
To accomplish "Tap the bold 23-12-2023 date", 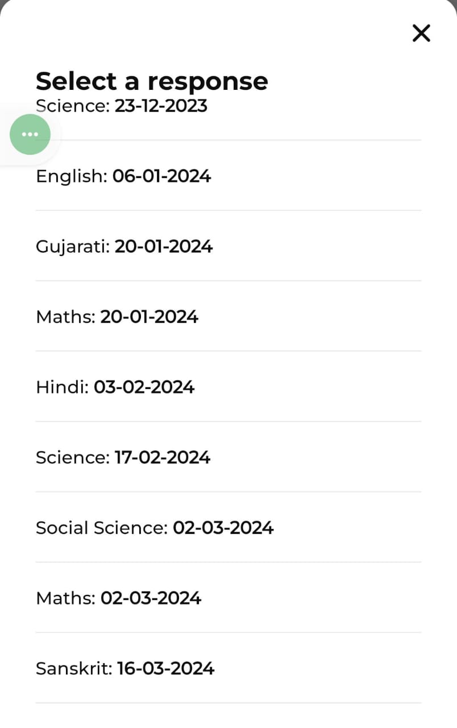I will point(161,106).
